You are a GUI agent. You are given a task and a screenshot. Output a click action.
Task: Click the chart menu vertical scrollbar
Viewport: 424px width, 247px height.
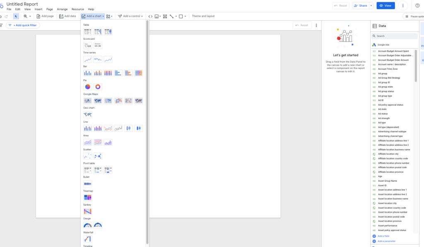coord(147,132)
